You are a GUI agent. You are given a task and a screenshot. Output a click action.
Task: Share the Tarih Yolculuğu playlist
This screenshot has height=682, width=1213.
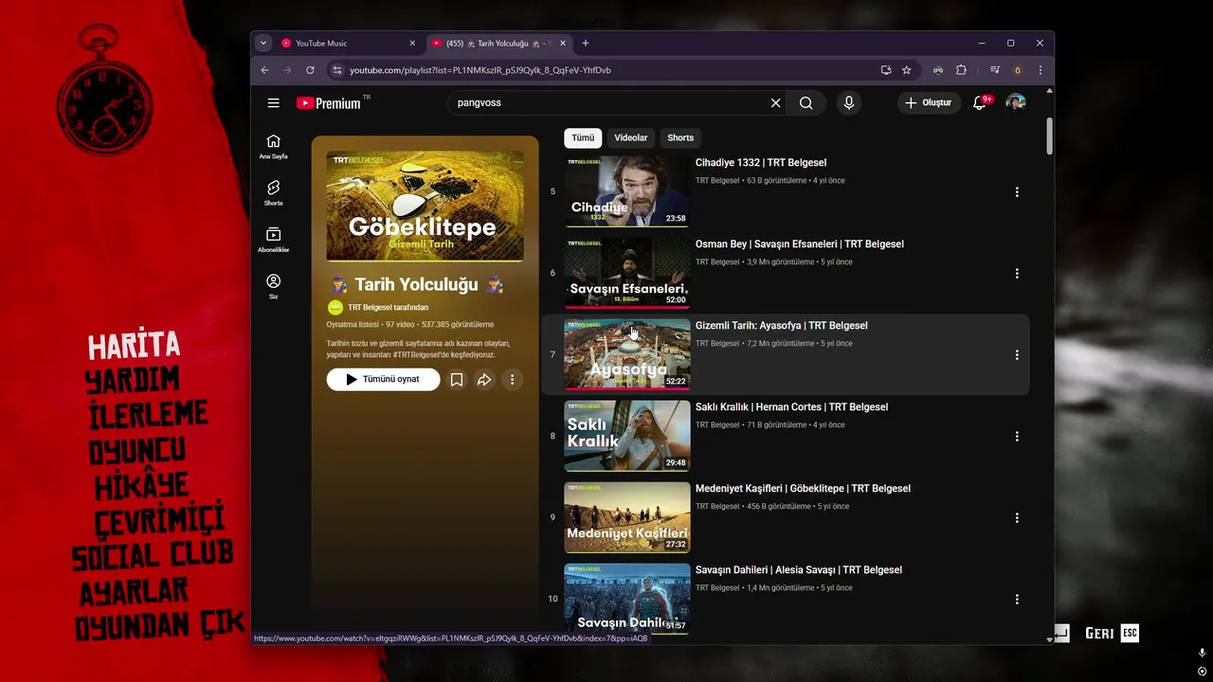(484, 380)
